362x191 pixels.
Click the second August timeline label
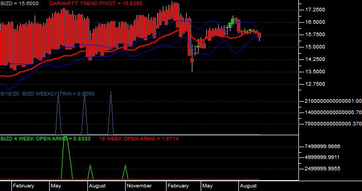[x=248, y=186]
